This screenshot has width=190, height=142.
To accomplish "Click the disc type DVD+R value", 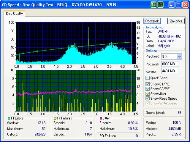I will click(163, 31).
